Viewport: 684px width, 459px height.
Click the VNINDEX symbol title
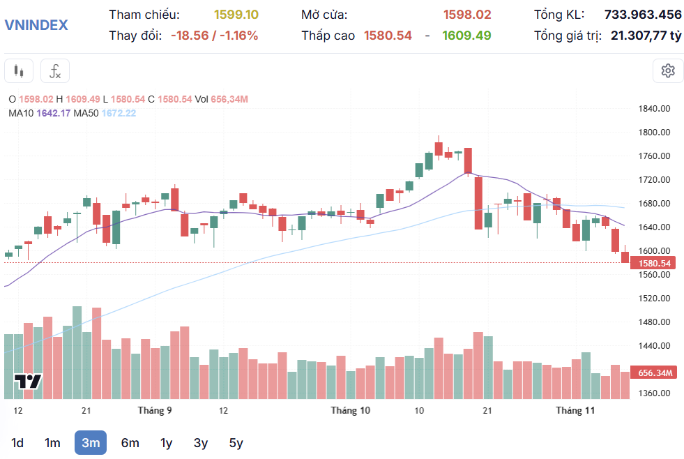36,25
